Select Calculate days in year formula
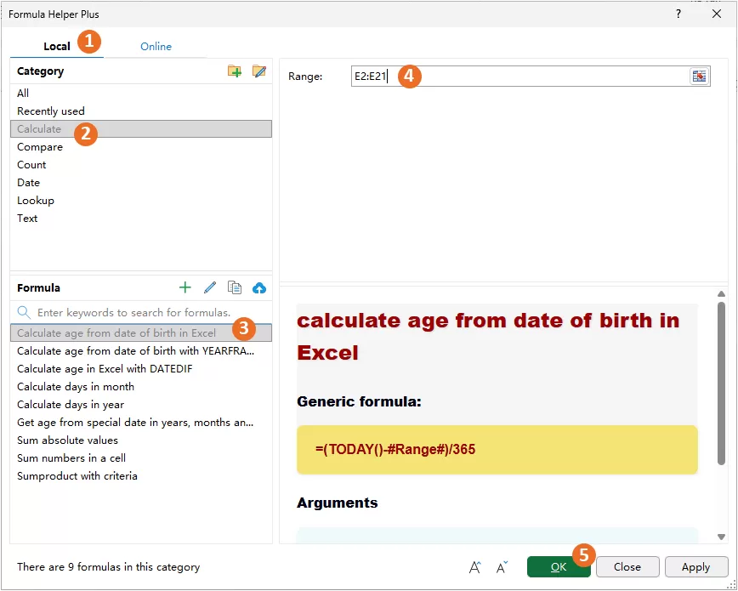The image size is (738, 591). 141,405
